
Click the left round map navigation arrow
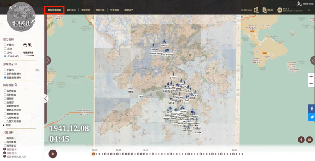click(x=48, y=60)
